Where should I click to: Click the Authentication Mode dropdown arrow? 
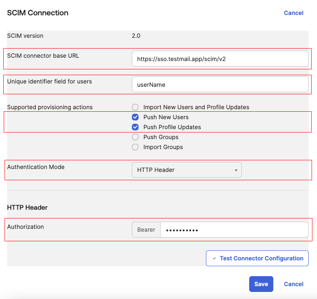pyautogui.click(x=236, y=171)
